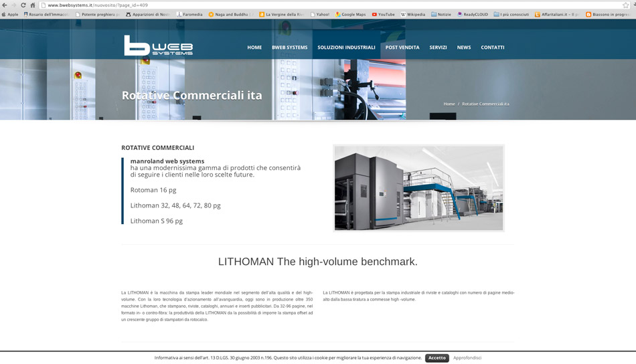Click the BWEB Systems logo
Viewport: 636px width, 364px height.
(158, 45)
